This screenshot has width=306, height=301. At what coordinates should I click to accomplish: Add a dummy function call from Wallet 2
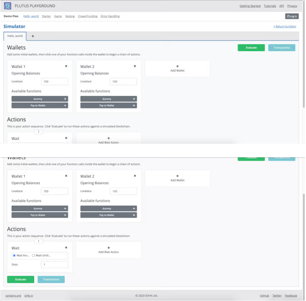click(135, 208)
